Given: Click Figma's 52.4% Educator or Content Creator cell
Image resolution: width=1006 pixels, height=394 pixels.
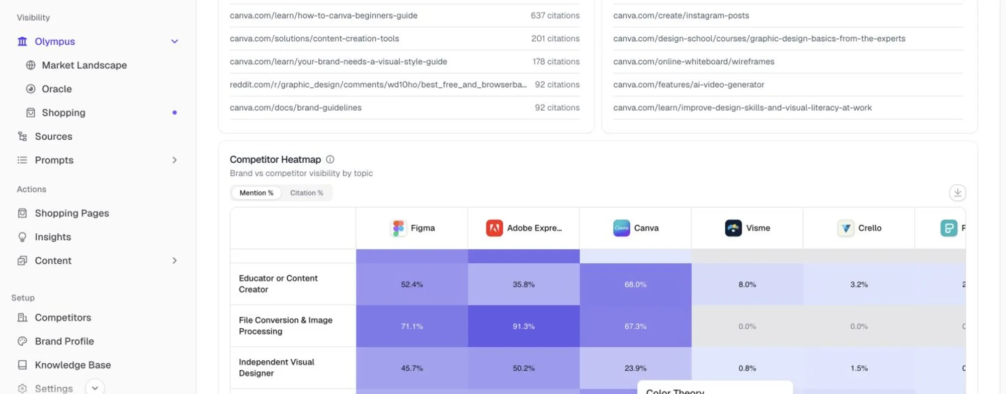Looking at the screenshot, I should click(412, 284).
